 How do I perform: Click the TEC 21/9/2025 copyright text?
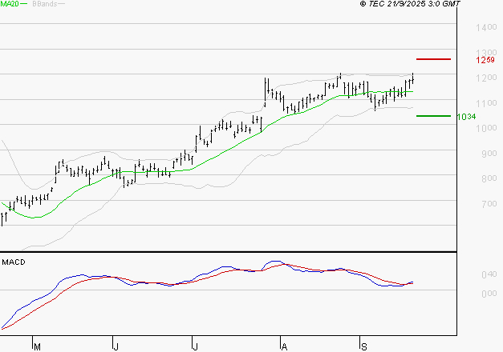[410, 4]
